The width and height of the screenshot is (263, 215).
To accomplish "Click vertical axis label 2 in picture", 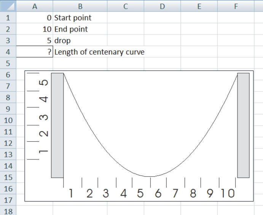I will [44, 133].
